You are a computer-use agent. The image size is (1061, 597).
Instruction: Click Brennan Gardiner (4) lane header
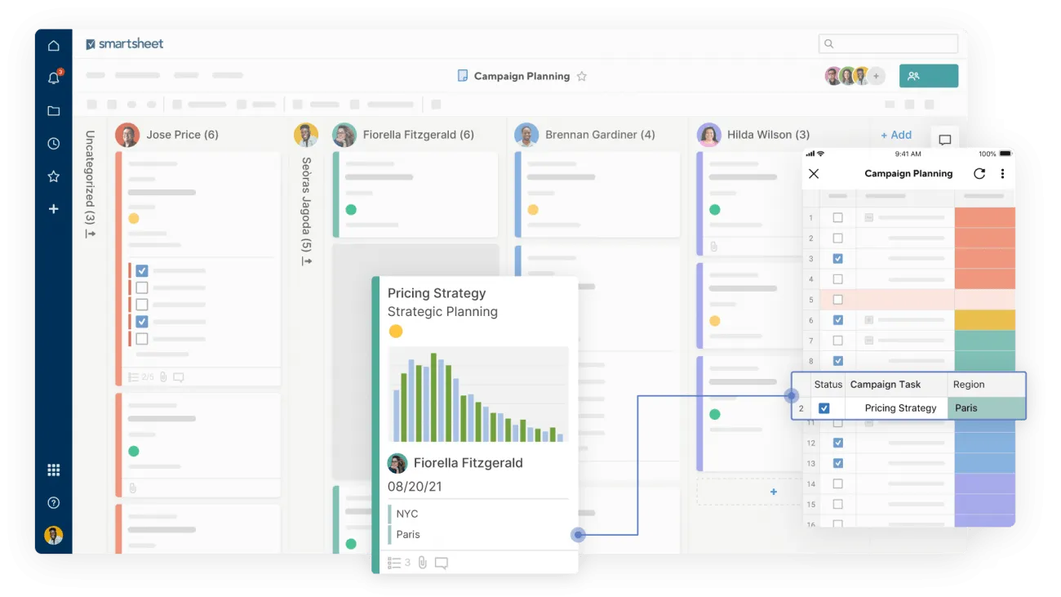pos(600,135)
